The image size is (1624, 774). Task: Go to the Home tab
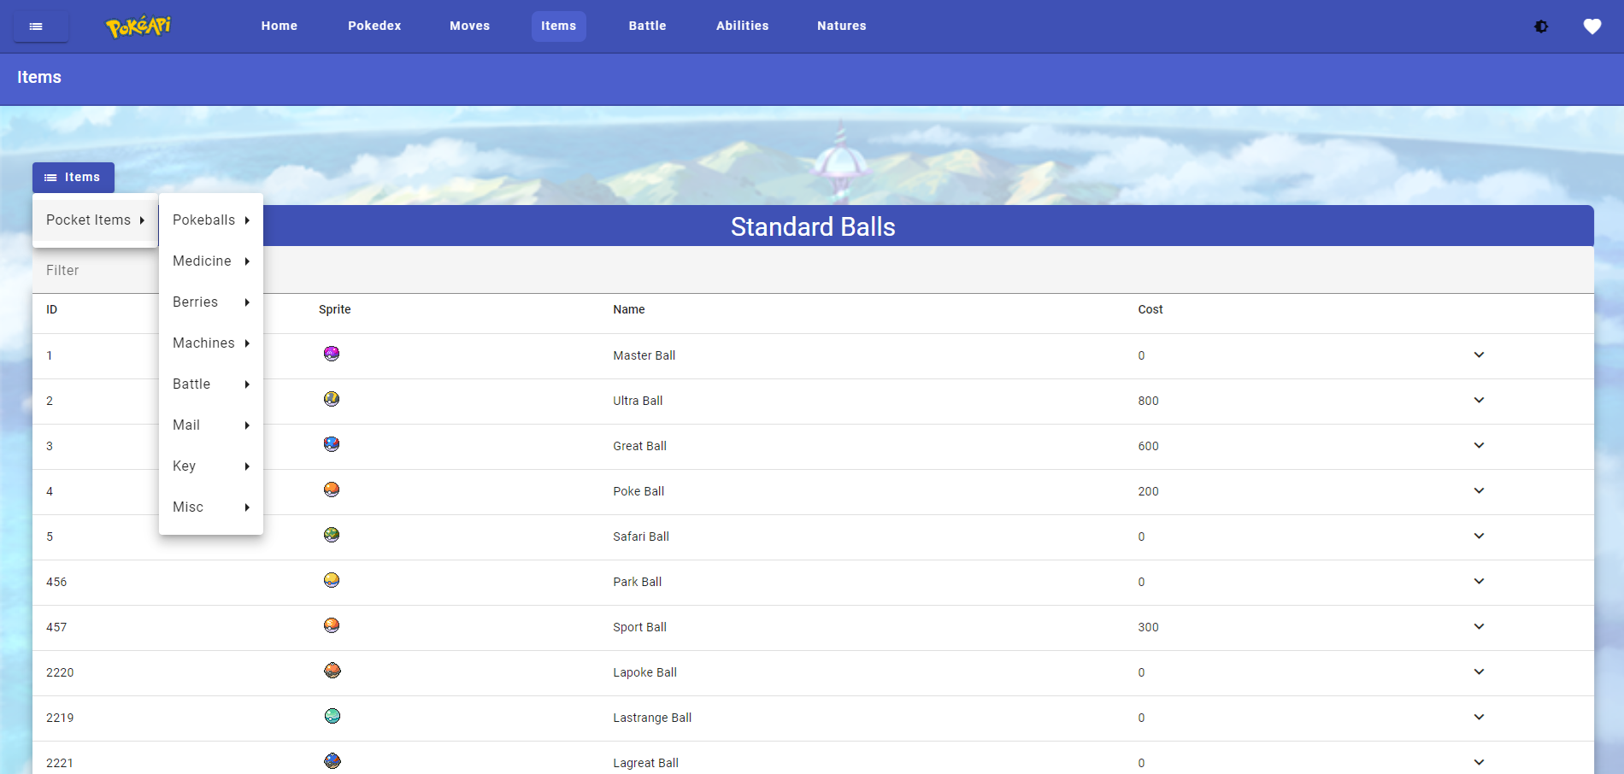(x=279, y=26)
